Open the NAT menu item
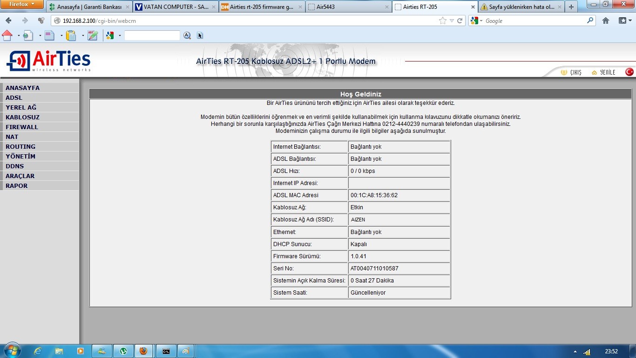This screenshot has width=636, height=358. pos(40,137)
